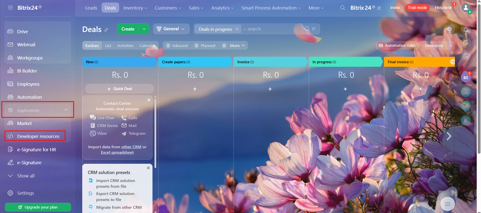Open the other CRM import link
Image resolution: width=481 pixels, height=213 pixels.
pyautogui.click(x=131, y=147)
